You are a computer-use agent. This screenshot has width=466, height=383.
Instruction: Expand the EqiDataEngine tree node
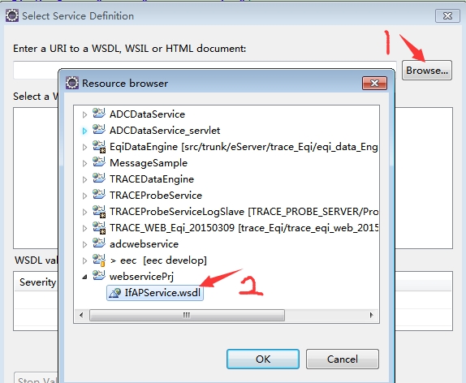pos(84,147)
